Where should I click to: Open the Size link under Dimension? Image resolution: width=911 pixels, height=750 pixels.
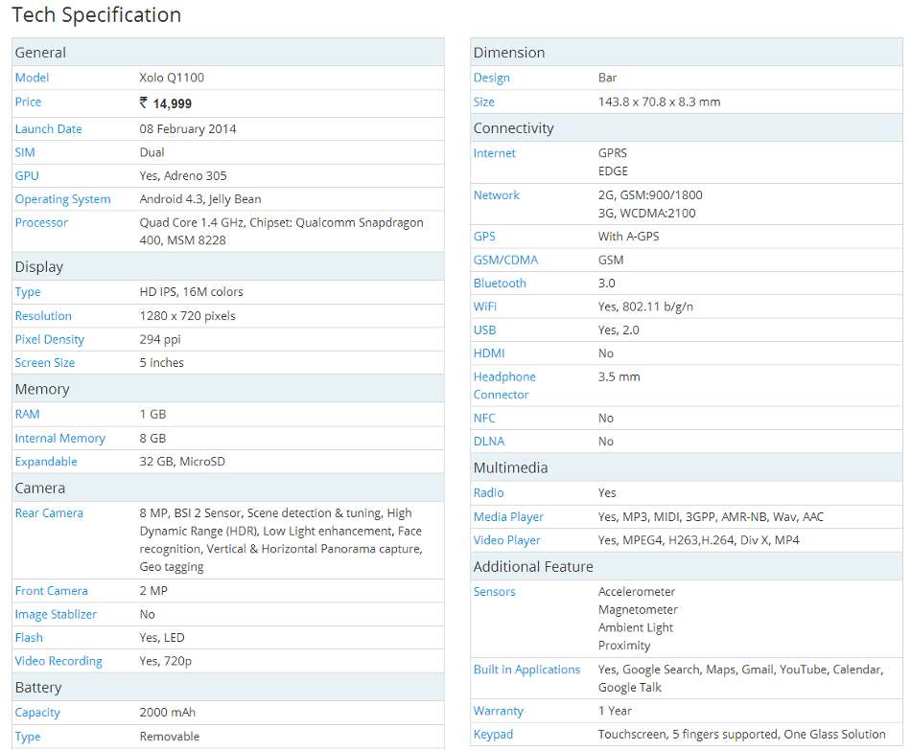(x=484, y=102)
